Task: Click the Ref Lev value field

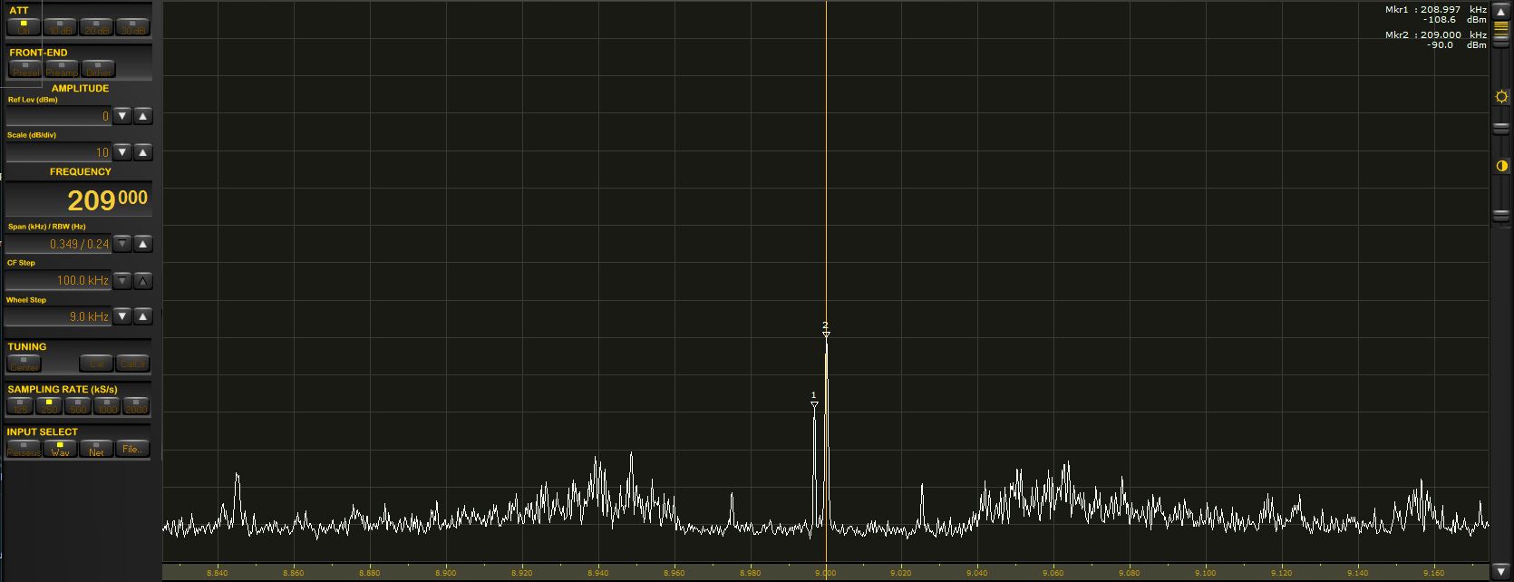Action: coord(59,116)
